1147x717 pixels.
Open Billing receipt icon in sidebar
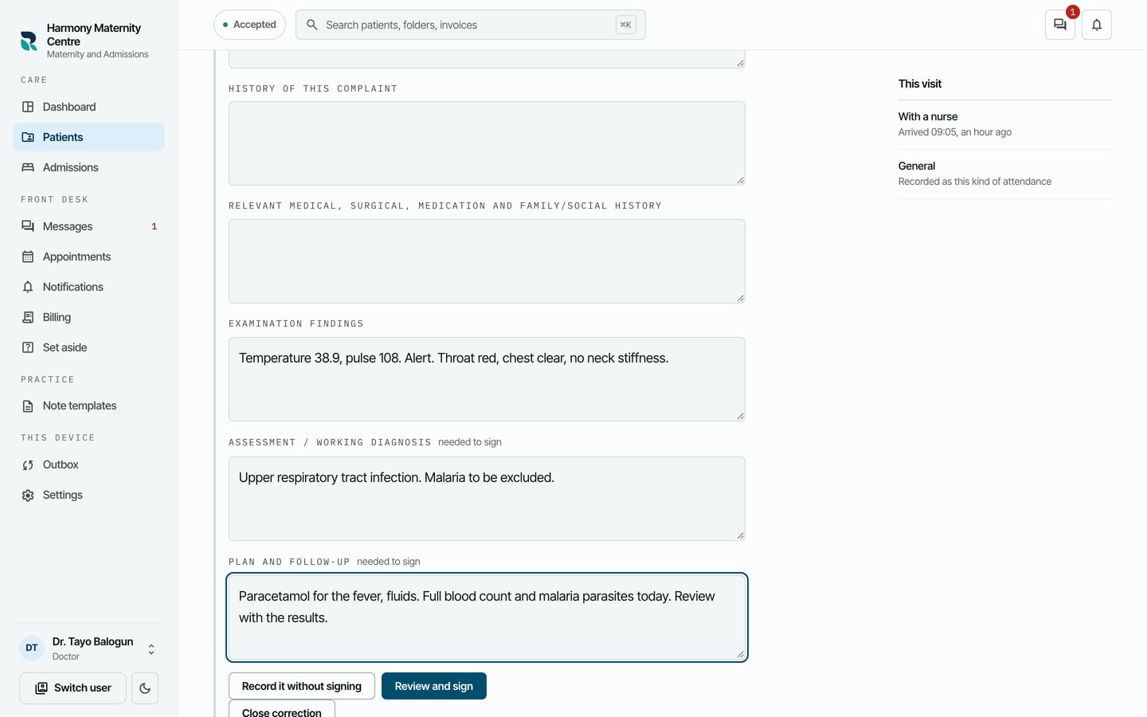tap(28, 317)
